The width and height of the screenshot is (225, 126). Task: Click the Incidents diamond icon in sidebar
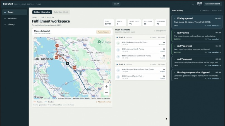(5, 18)
